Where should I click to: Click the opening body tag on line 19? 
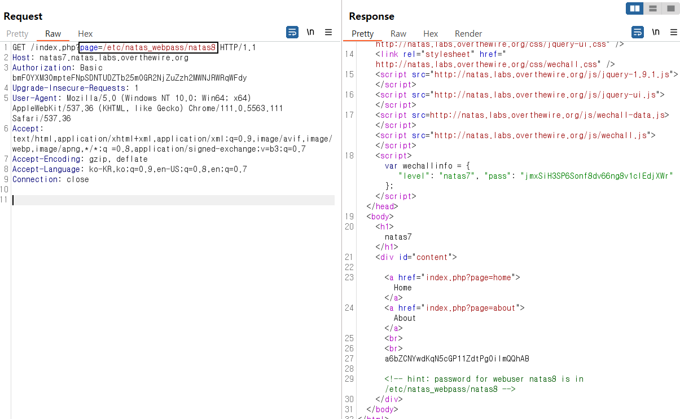tap(380, 217)
